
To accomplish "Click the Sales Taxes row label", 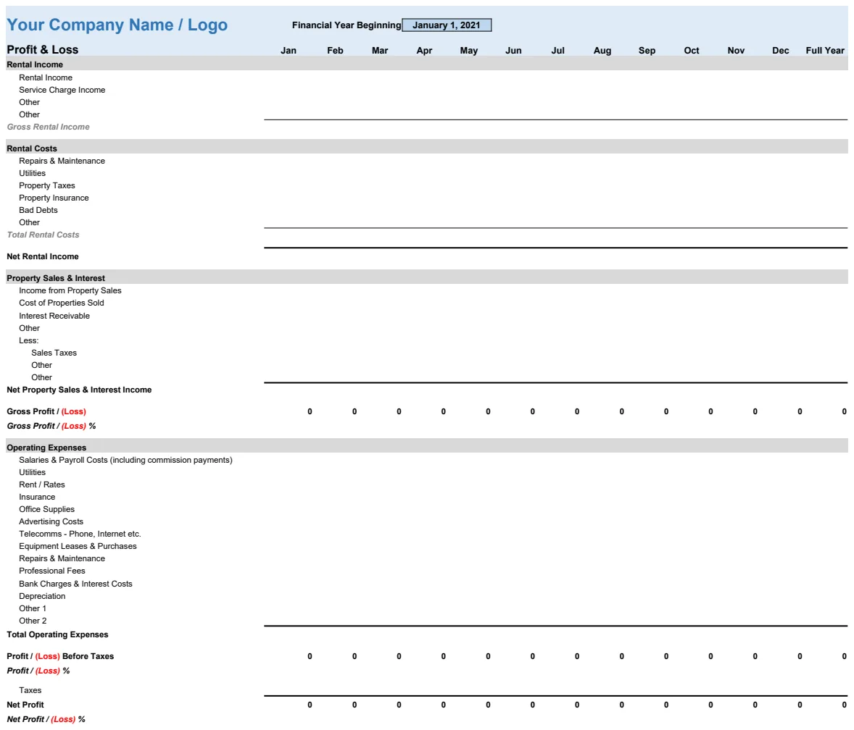I will (54, 353).
